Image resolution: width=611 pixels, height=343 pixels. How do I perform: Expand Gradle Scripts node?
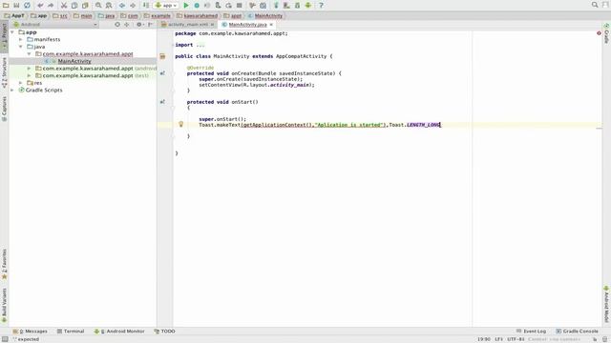click(x=12, y=90)
